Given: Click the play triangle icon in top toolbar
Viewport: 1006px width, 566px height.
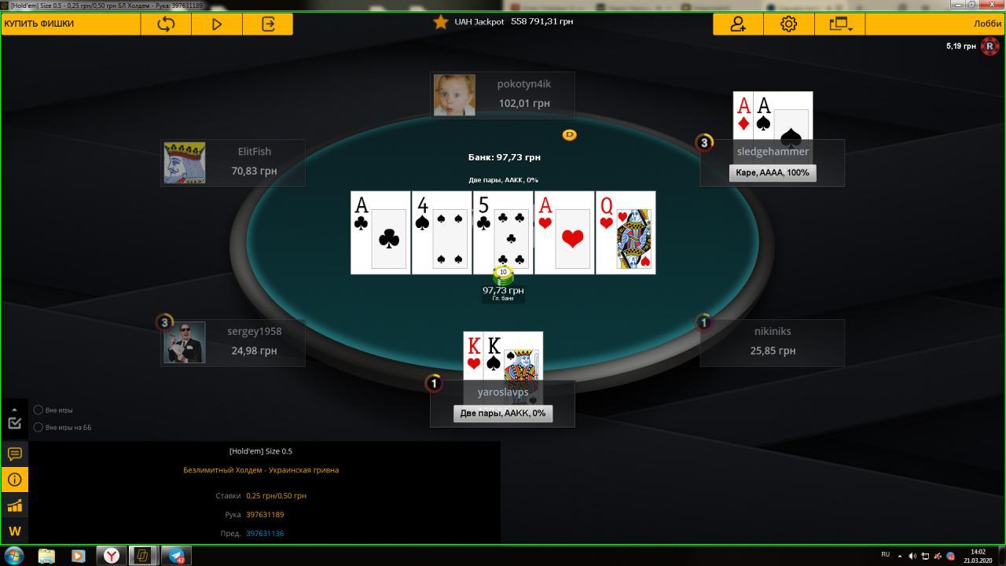Looking at the screenshot, I should (217, 24).
